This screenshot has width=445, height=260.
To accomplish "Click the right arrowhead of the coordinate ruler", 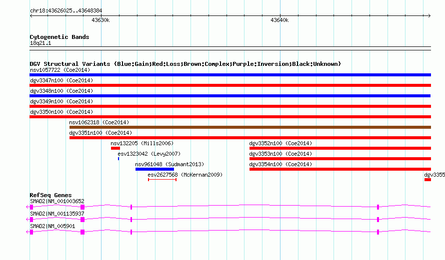I will point(429,16).
